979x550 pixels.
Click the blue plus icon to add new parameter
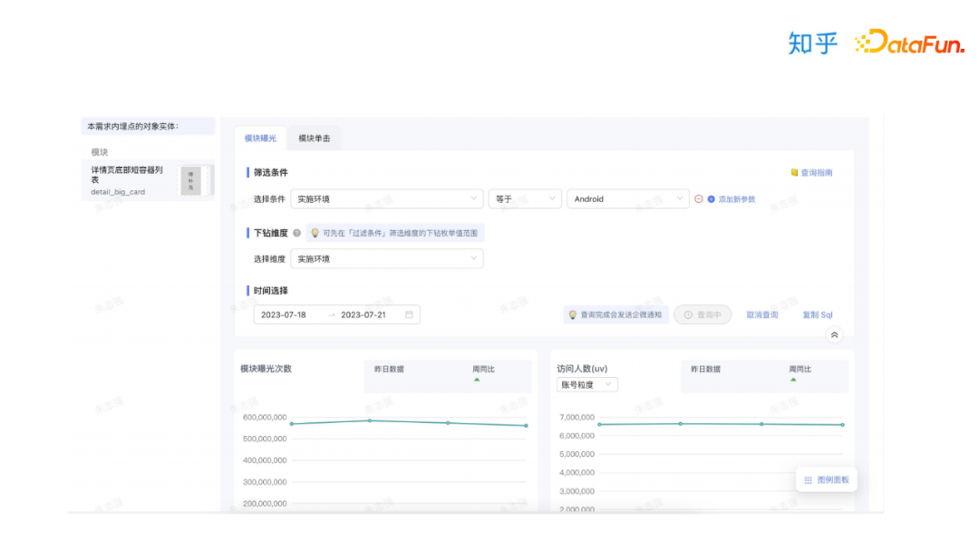711,199
